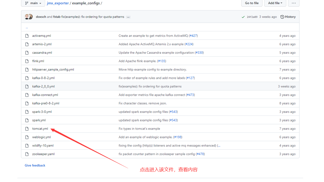Go to parent directory via two dots
Viewport: 324px width, 182px height.
coord(27,27)
